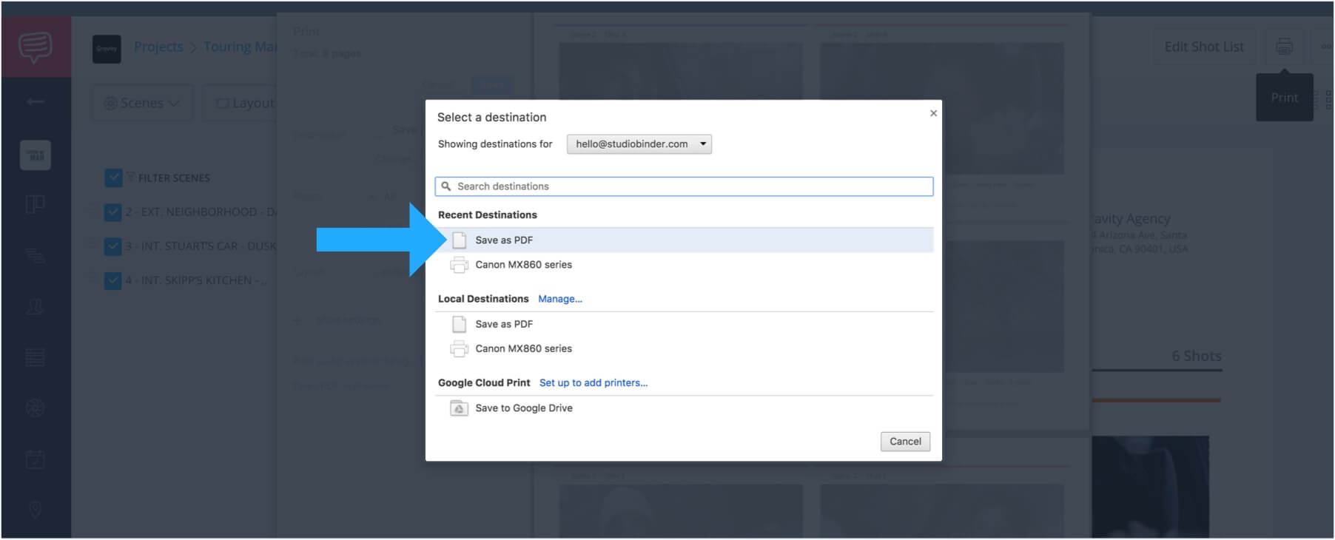Toggle the Filter Scenes checkbox

coord(113,178)
